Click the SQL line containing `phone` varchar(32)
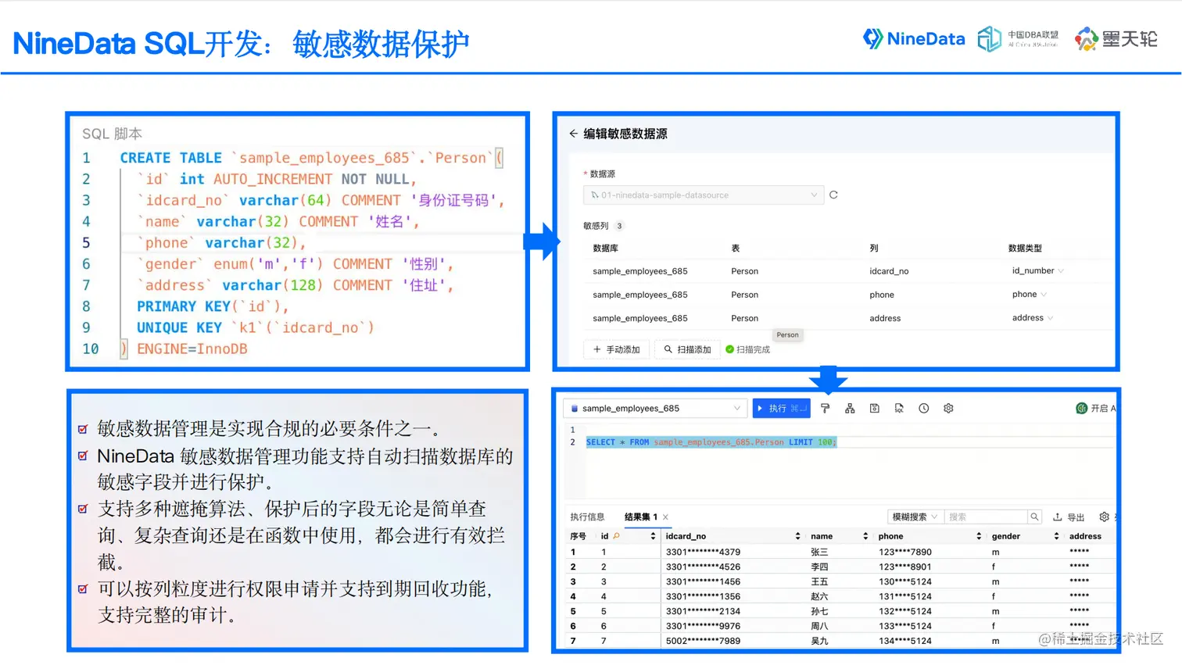The height and width of the screenshot is (665, 1182). tap(221, 243)
